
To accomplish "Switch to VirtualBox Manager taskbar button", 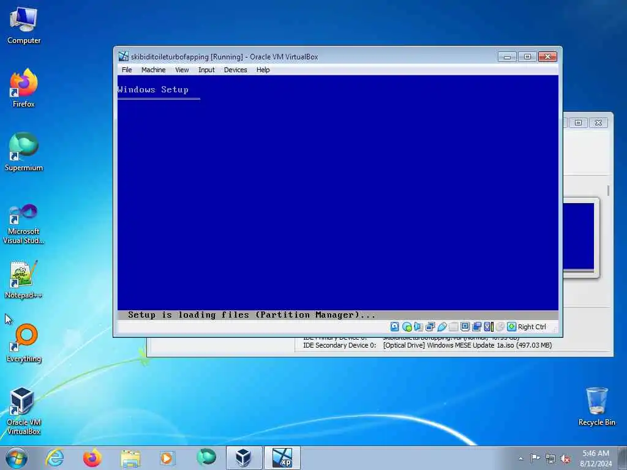I will pos(244,458).
